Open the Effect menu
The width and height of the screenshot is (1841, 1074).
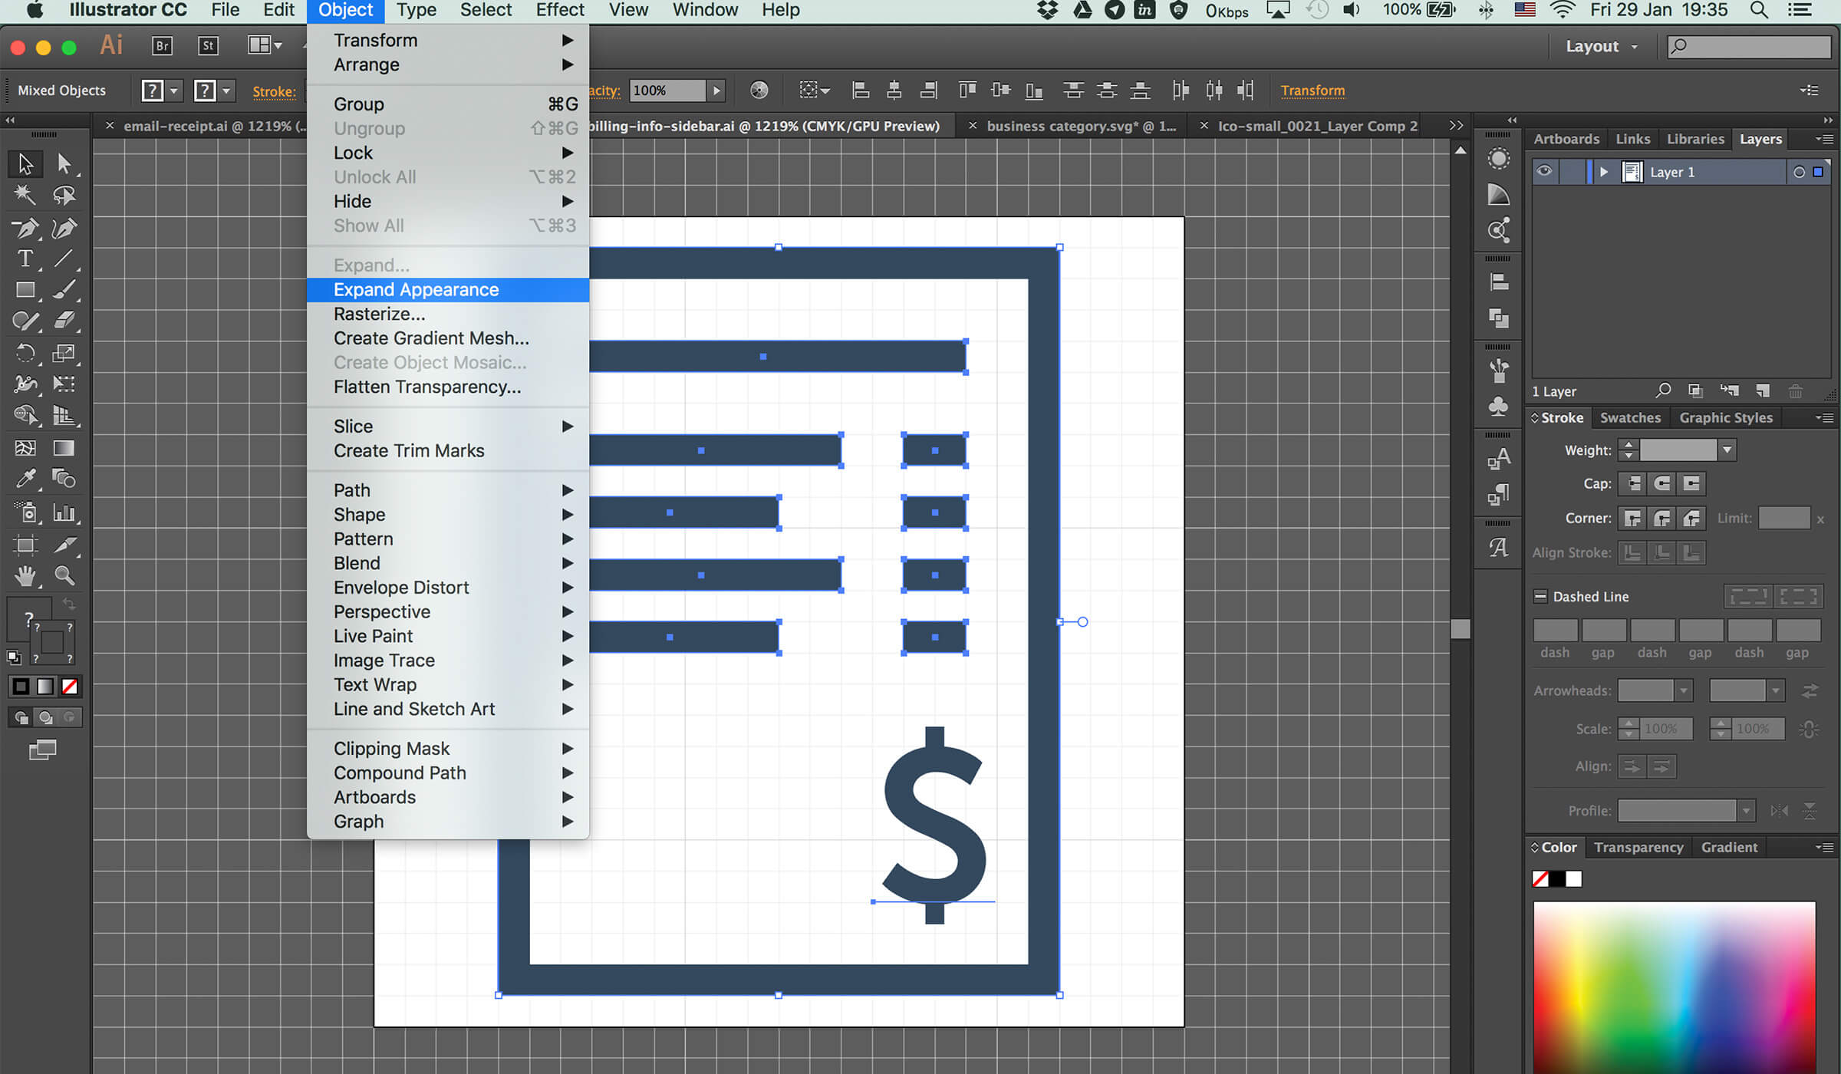(x=560, y=11)
